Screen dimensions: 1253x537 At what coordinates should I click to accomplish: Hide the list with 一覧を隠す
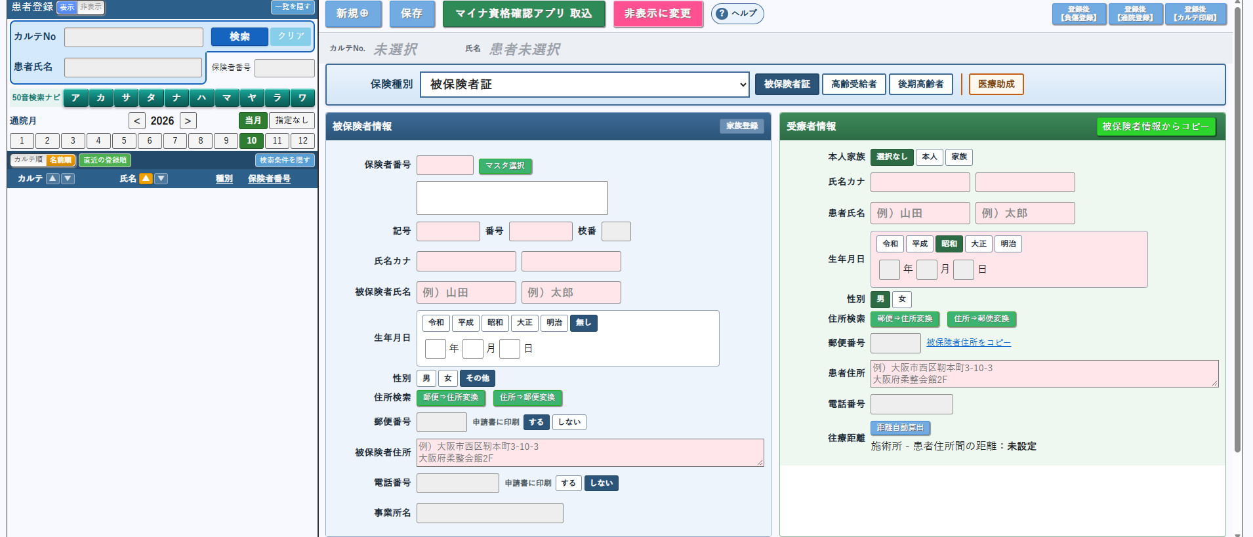(x=293, y=7)
